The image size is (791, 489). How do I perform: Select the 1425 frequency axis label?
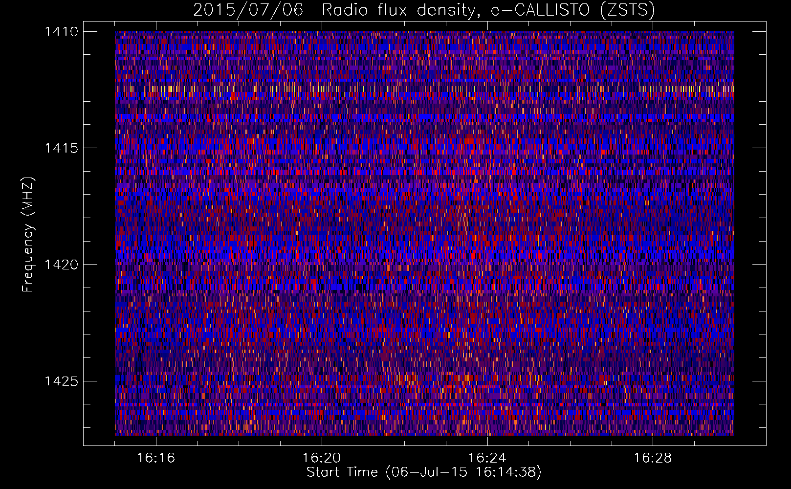tap(61, 381)
